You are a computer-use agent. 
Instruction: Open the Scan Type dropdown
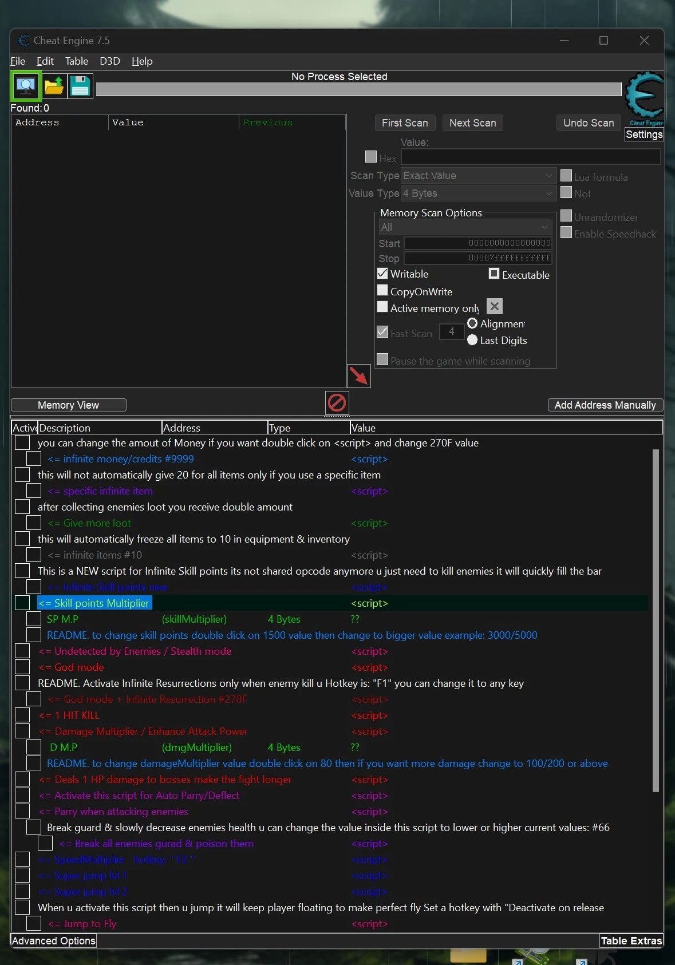(x=479, y=176)
